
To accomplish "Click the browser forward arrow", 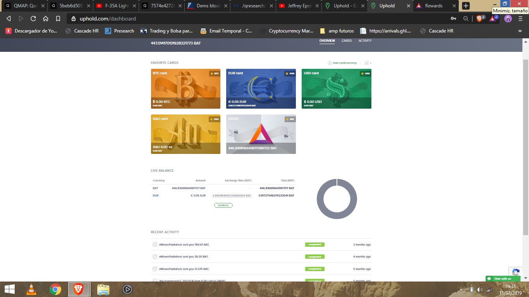I will coord(21,19).
